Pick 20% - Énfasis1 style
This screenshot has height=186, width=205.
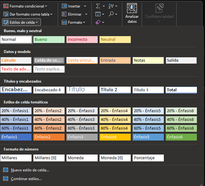tap(16, 111)
